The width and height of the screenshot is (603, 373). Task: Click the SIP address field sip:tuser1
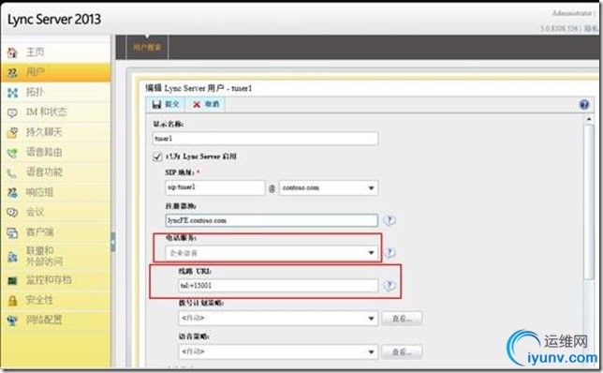215,187
